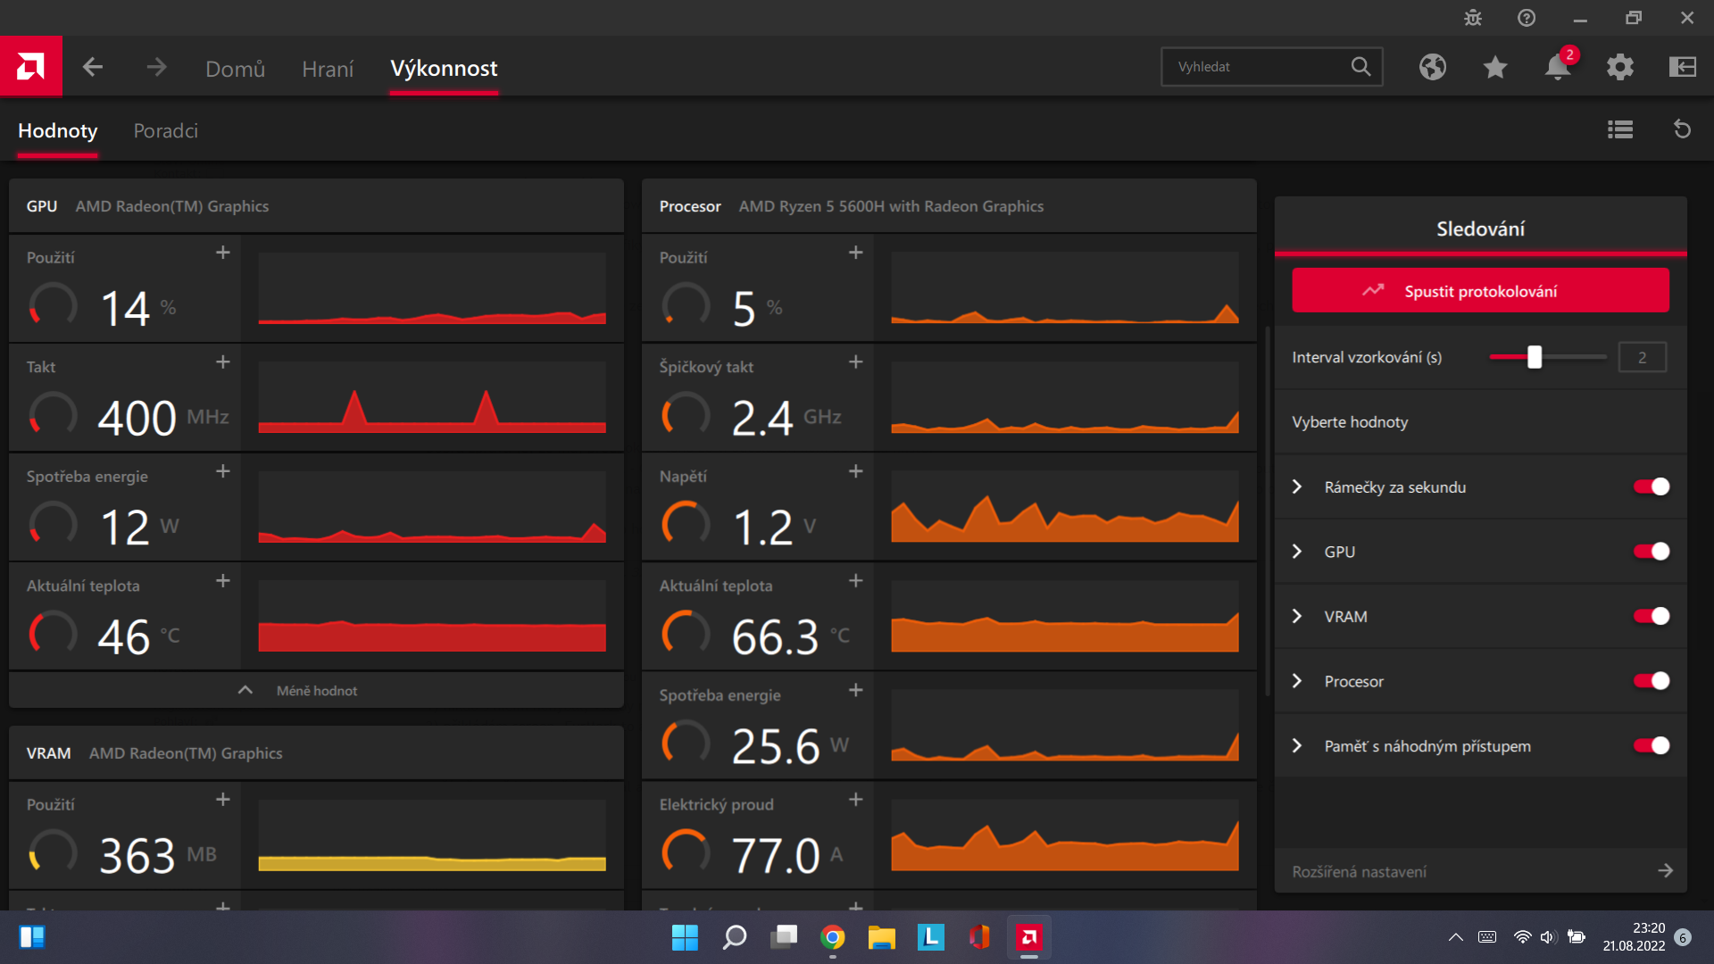Expand the Procesor values chevron
This screenshot has height=964, width=1714.
[x=1297, y=681]
